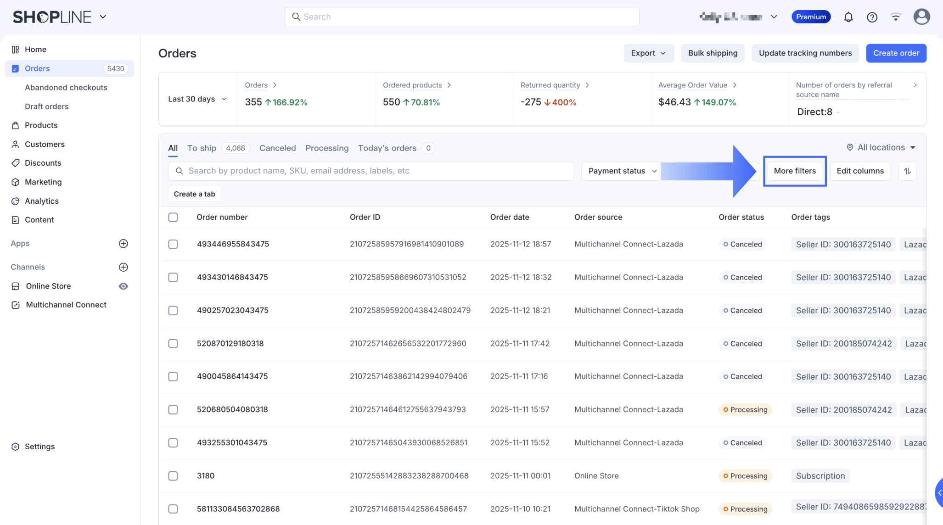943x525 pixels.
Task: Select checkbox for order 493446955843475
Action: point(173,244)
